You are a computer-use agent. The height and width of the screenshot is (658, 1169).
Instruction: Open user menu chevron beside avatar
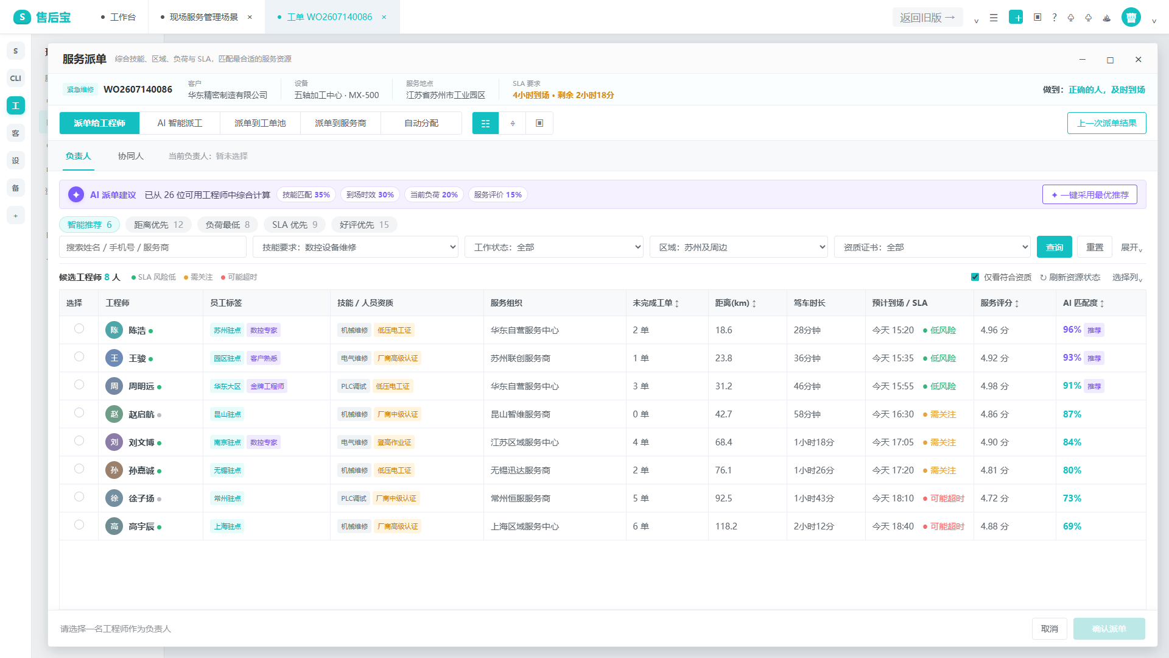(x=1154, y=21)
